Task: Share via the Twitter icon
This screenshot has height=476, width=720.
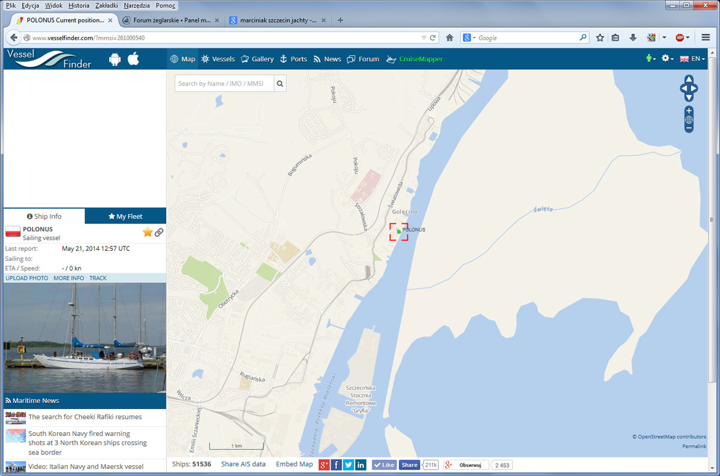Action: (349, 465)
